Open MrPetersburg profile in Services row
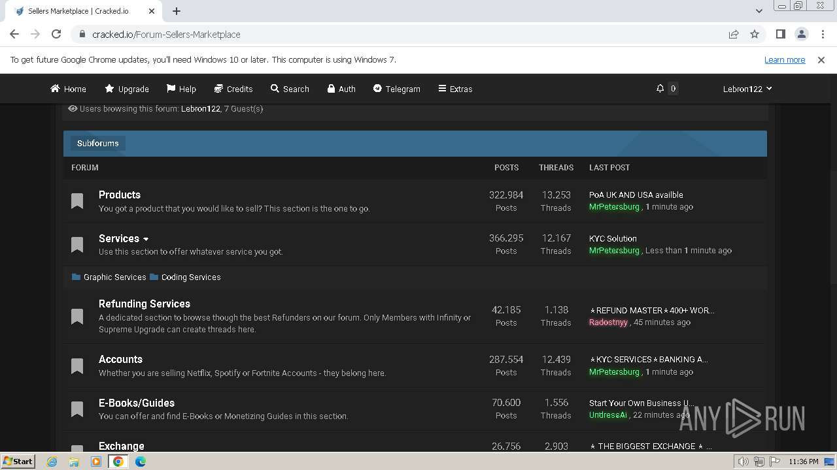 point(614,251)
